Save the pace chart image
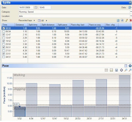Viewport: 132px width, 122px height. 116,70
